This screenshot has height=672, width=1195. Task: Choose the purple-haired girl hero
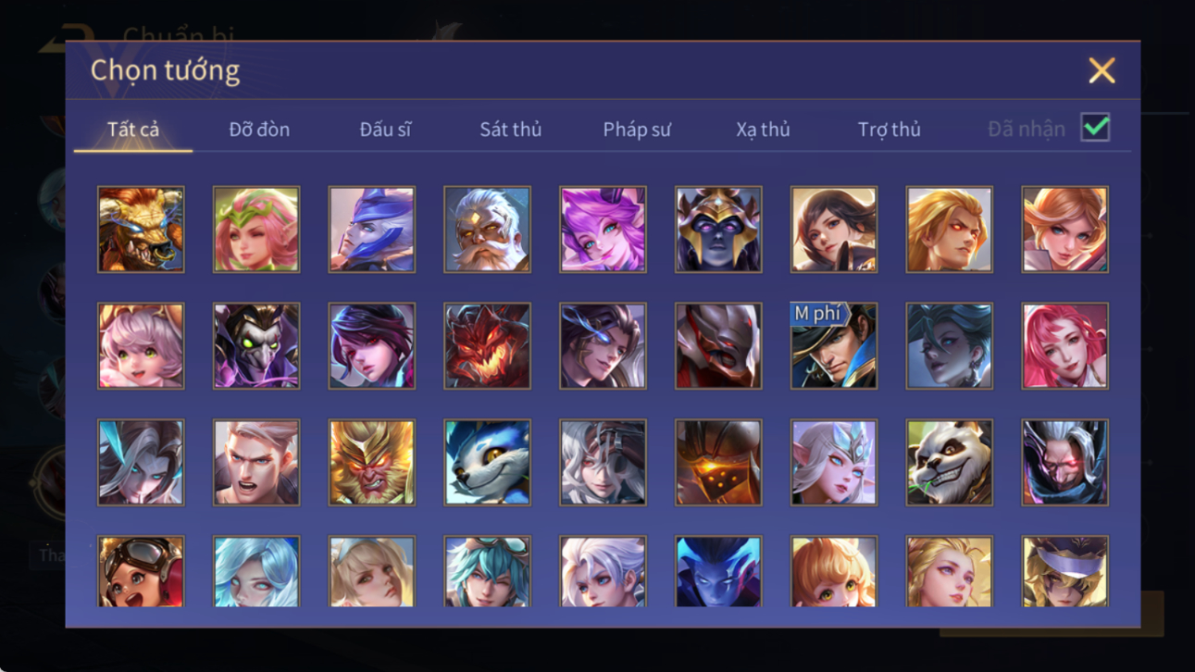tap(603, 229)
